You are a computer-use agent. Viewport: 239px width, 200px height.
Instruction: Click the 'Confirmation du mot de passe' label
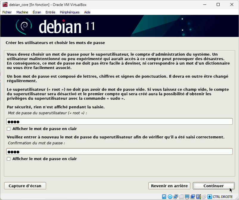click(x=36, y=143)
